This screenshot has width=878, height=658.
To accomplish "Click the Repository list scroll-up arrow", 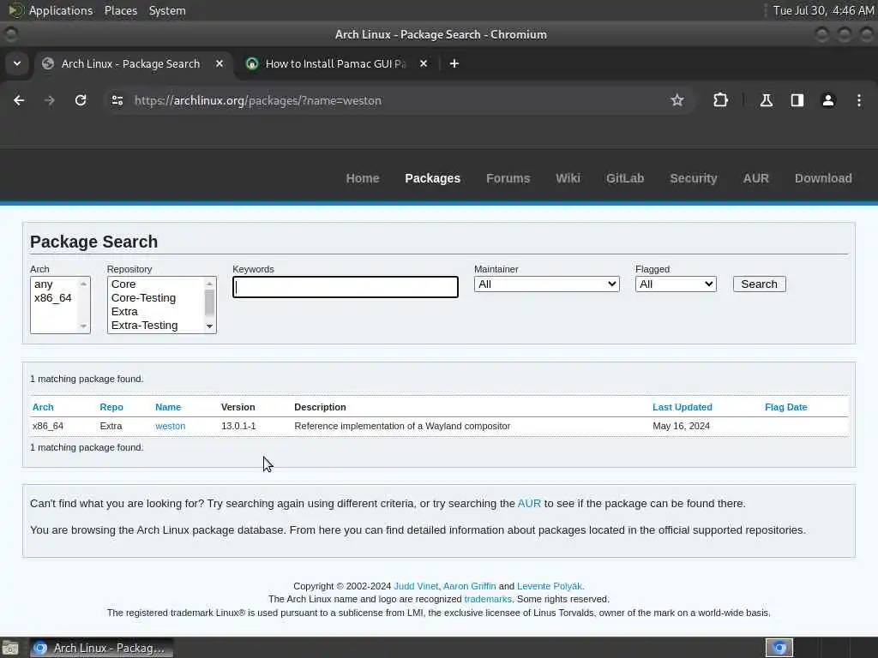I will coord(209,284).
